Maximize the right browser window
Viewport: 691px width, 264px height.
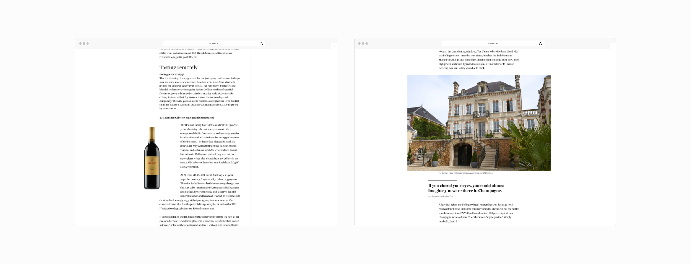click(367, 43)
